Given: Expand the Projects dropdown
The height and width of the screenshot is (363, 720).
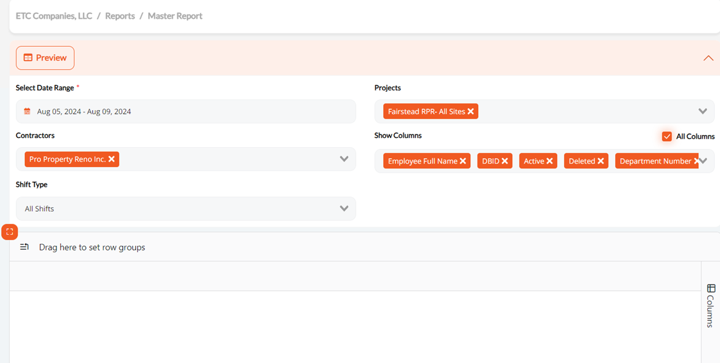Looking at the screenshot, I should [x=702, y=111].
